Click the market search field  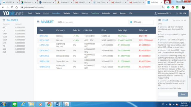coord(141,22)
